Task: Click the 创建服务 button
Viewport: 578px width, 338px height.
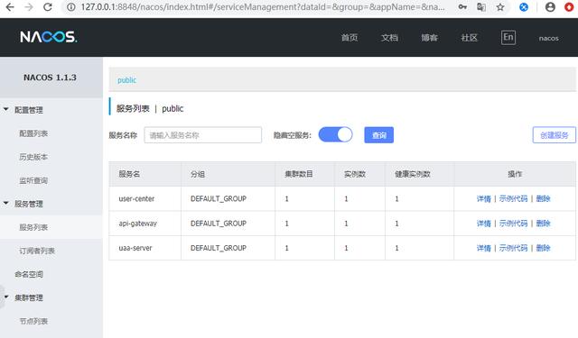Action: click(x=554, y=135)
